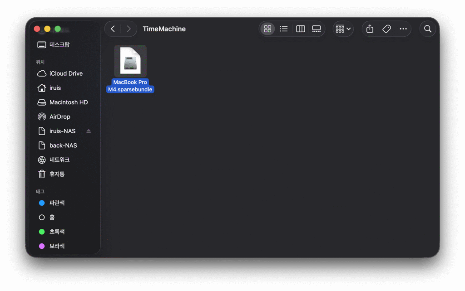Click the search magnifier icon
This screenshot has height=291, width=465.
click(x=427, y=29)
